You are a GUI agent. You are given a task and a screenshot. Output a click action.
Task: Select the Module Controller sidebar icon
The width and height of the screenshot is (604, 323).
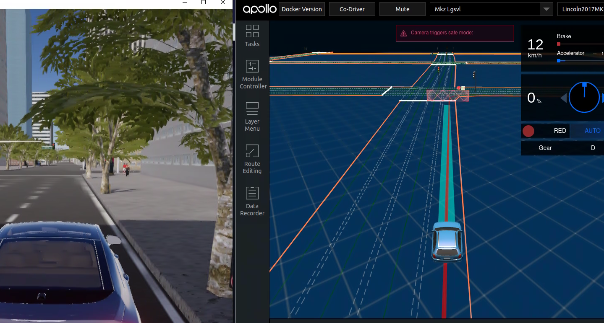(252, 75)
